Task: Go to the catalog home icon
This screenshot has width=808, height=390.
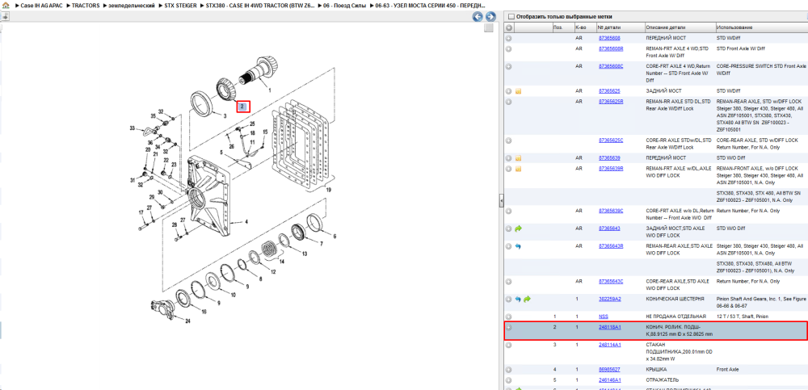Action: pyautogui.click(x=5, y=5)
